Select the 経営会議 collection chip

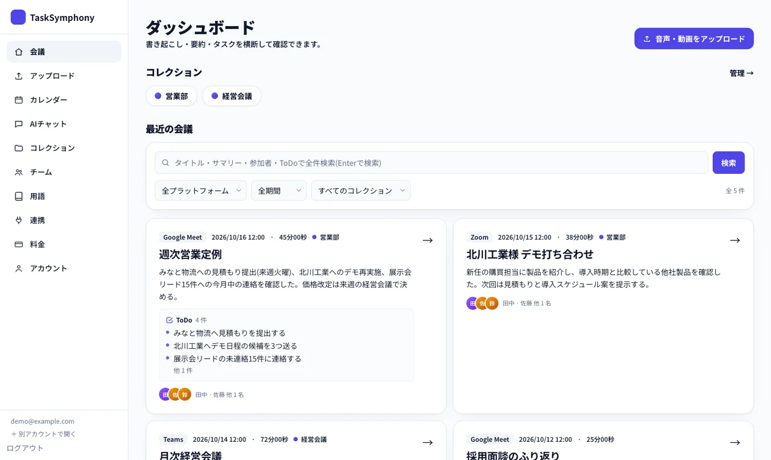click(x=232, y=96)
